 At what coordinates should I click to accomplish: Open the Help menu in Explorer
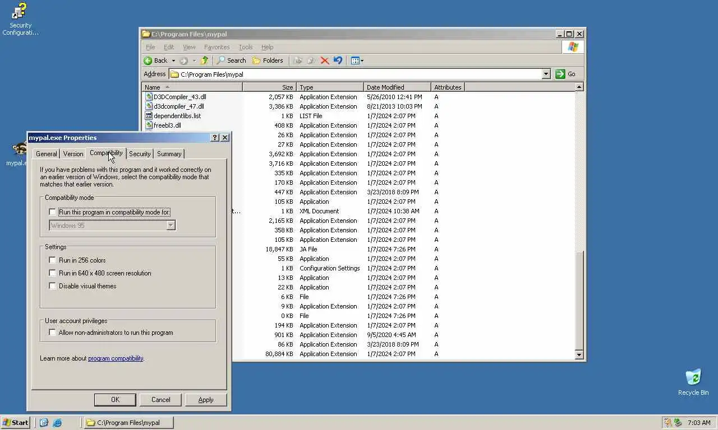(267, 47)
